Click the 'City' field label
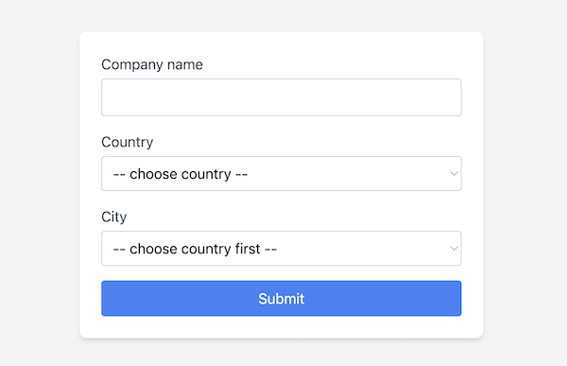This screenshot has height=366, width=567. coord(114,217)
